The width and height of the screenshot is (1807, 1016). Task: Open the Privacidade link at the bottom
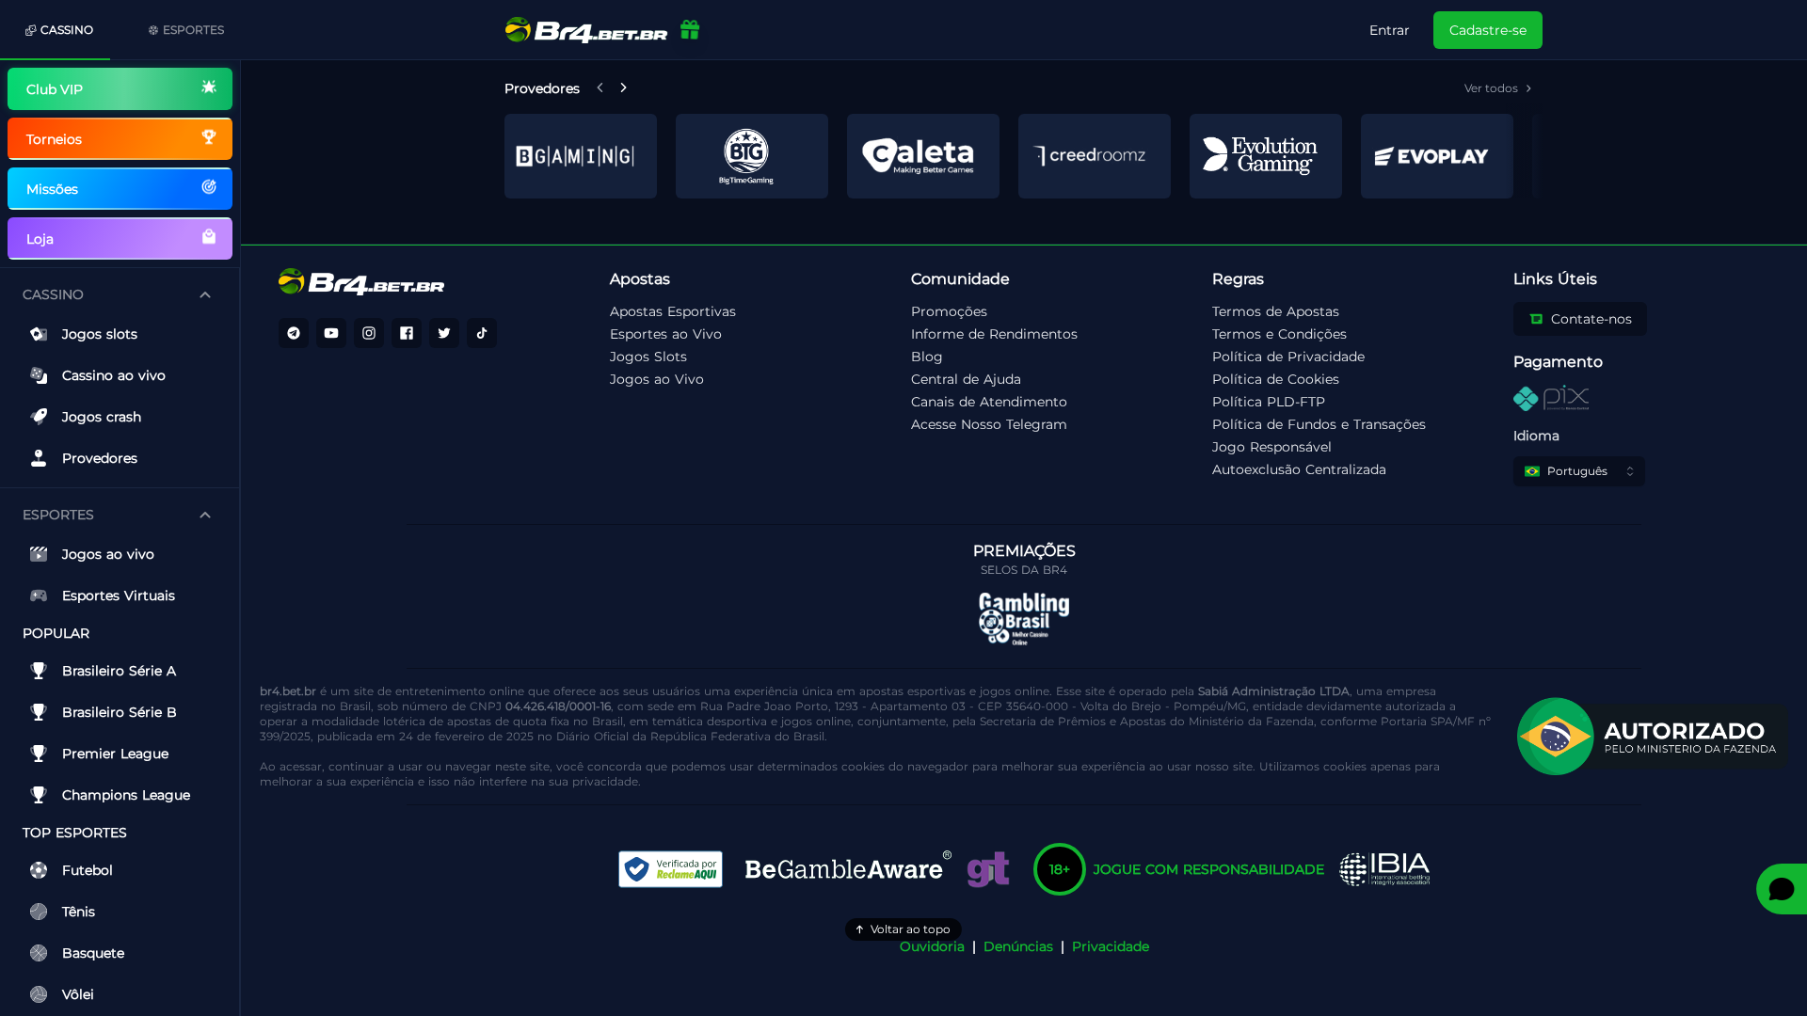coord(1111,946)
